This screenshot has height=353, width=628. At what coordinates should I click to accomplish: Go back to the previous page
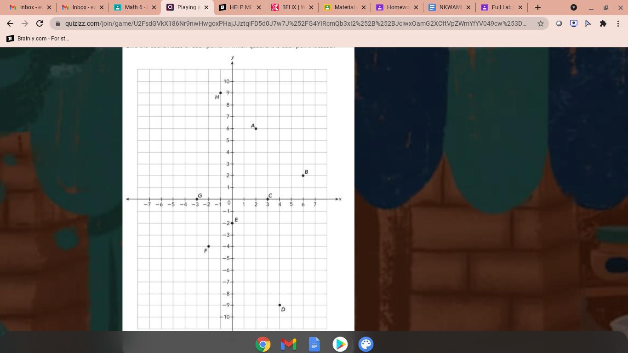(10, 23)
